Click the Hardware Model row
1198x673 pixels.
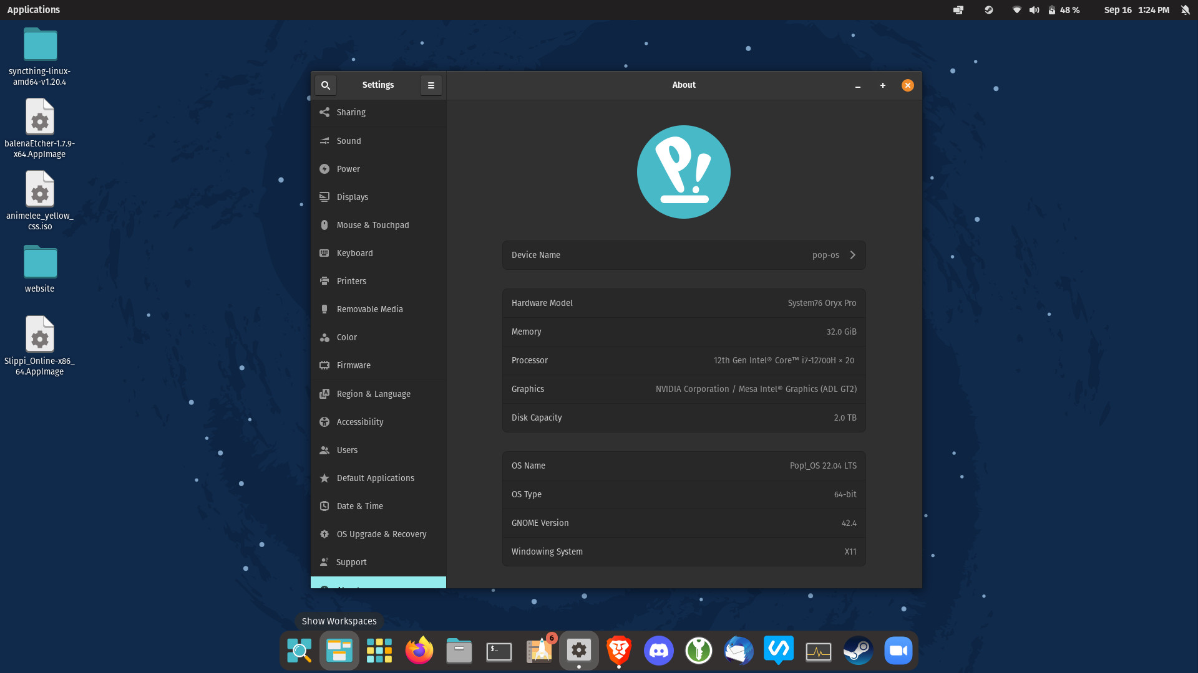(683, 303)
